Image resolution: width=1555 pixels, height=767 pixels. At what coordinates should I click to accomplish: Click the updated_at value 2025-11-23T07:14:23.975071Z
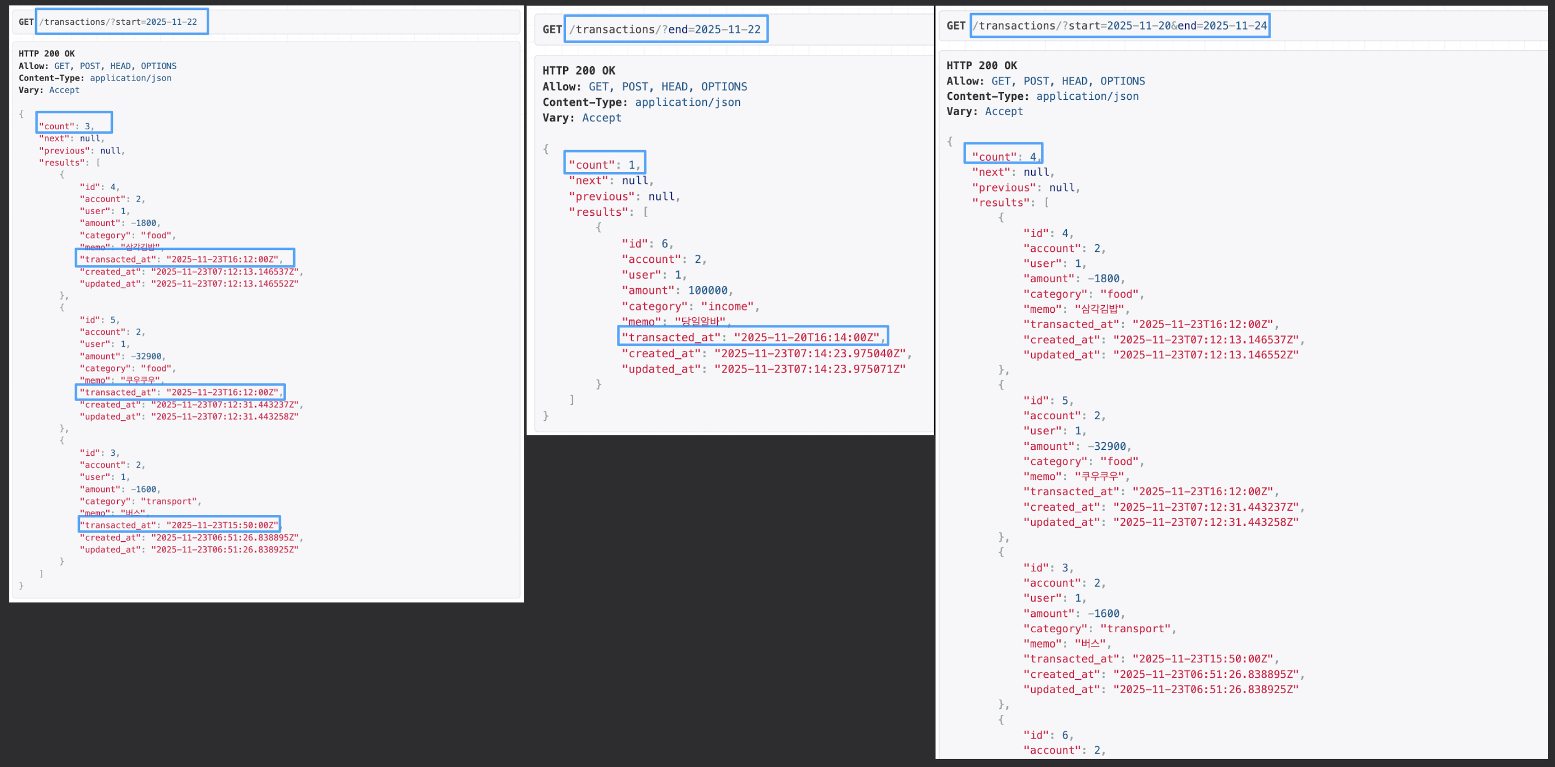click(809, 369)
